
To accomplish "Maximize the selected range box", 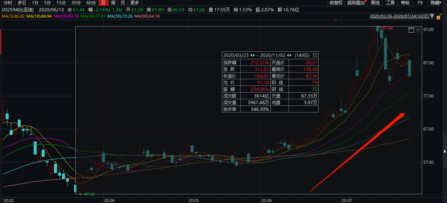I will pyautogui.click(x=411, y=30).
